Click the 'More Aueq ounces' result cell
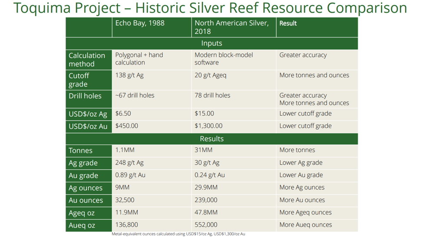The height and width of the screenshot is (237, 423). [317, 225]
